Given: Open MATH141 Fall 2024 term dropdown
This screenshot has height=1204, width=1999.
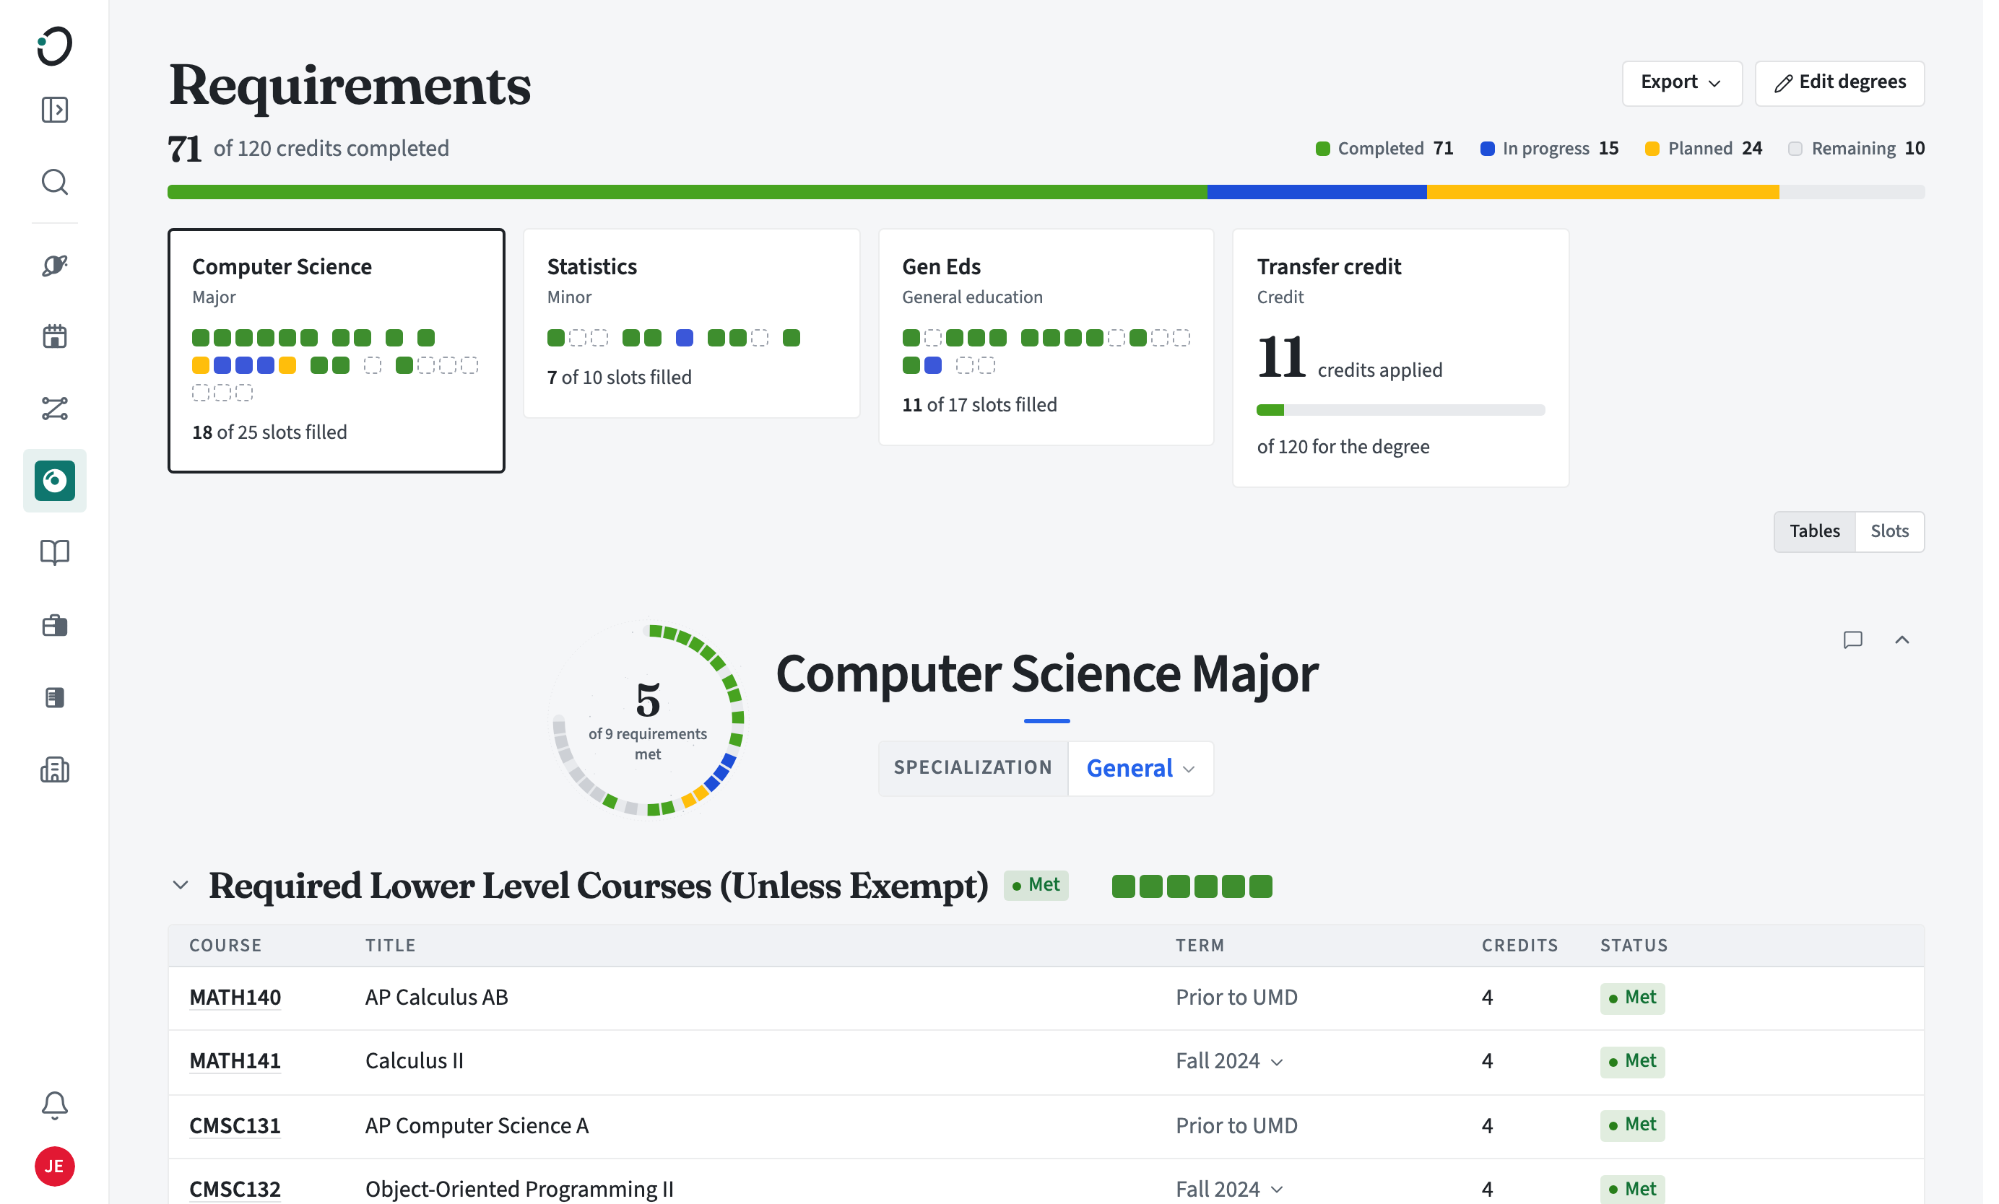Looking at the screenshot, I should point(1229,1060).
